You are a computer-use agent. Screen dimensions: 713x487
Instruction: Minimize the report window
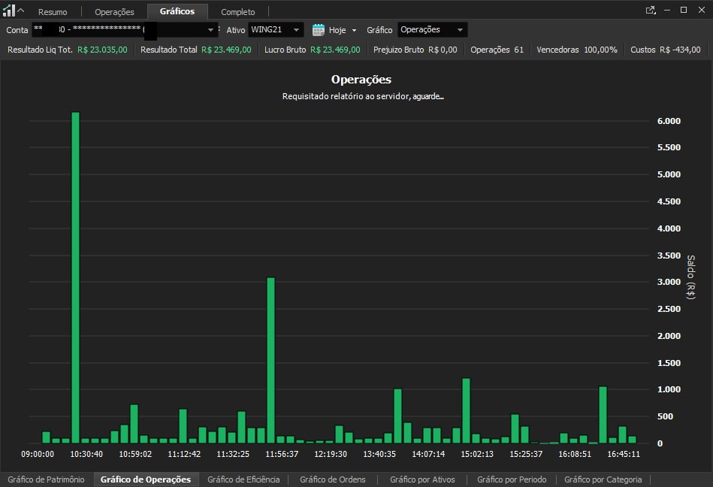667,10
